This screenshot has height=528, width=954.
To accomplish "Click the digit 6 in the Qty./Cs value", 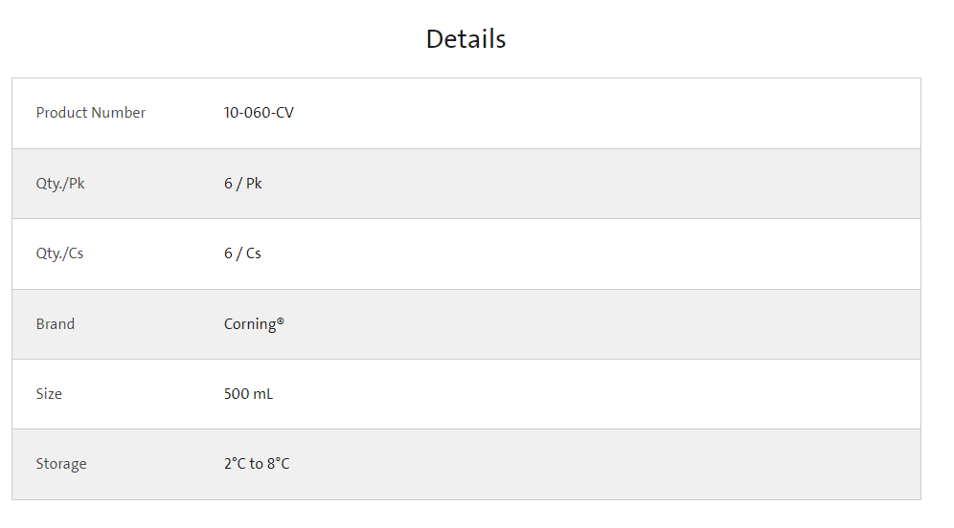I will click(x=228, y=253).
